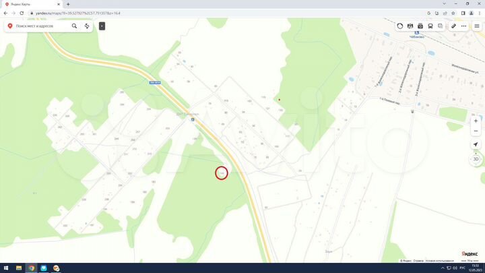
Task: Click the Yandex logo link on map
Action: (470, 254)
